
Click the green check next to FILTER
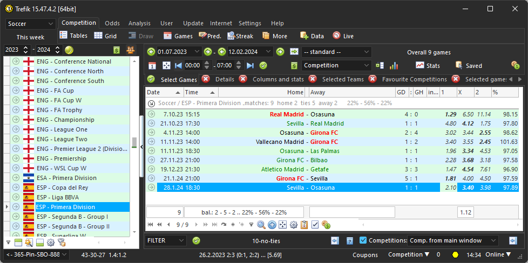[197, 240]
